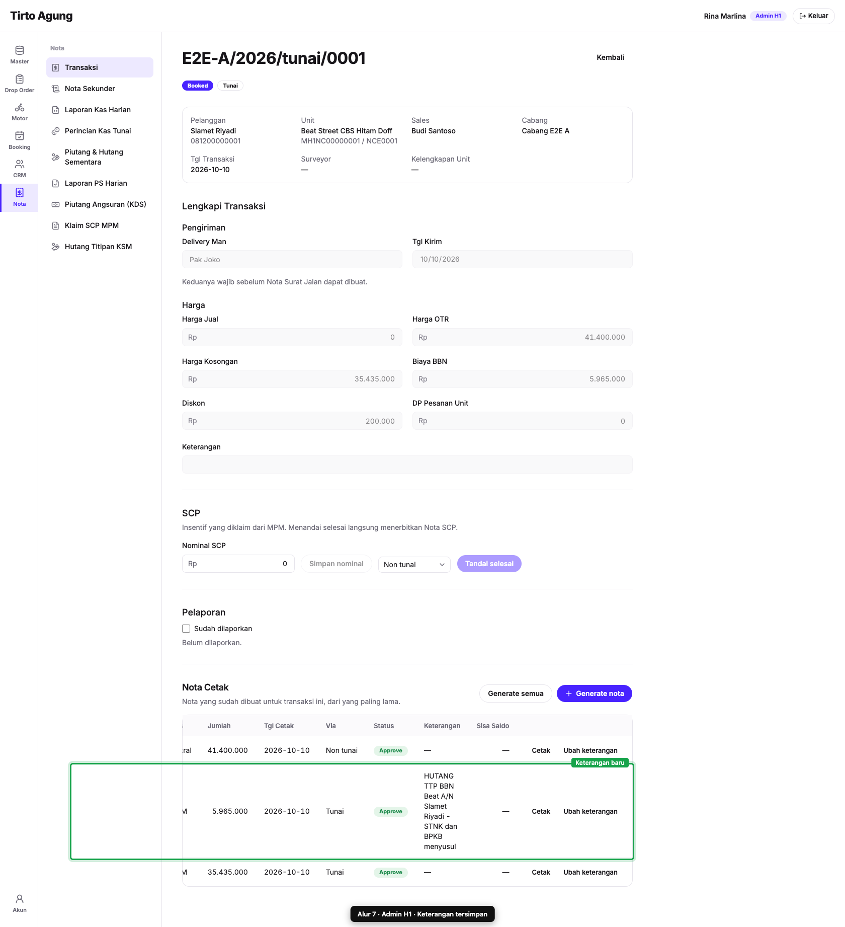Viewport: 845px width, 927px height.
Task: Click the Keluar logout button
Action: coord(813,16)
